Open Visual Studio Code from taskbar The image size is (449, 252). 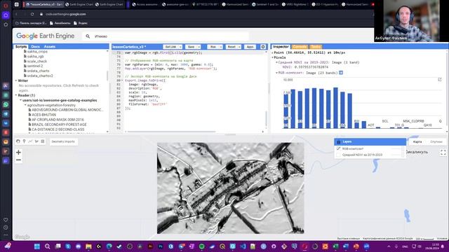point(243,246)
